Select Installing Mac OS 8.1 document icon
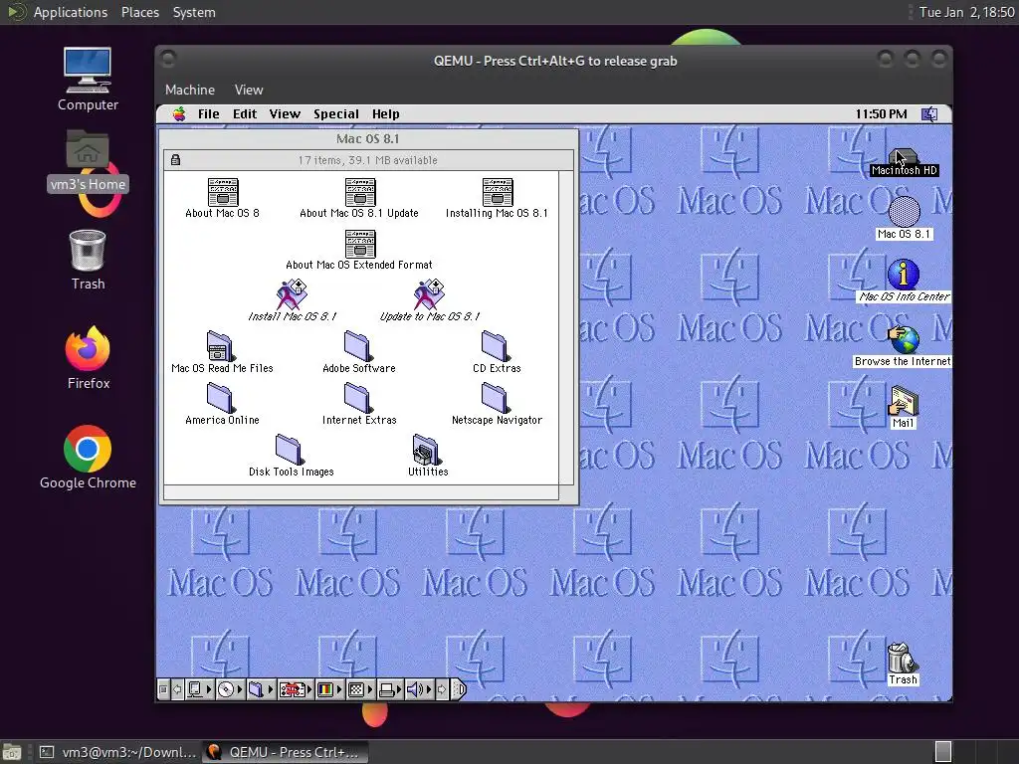The width and height of the screenshot is (1019, 764). click(x=498, y=198)
